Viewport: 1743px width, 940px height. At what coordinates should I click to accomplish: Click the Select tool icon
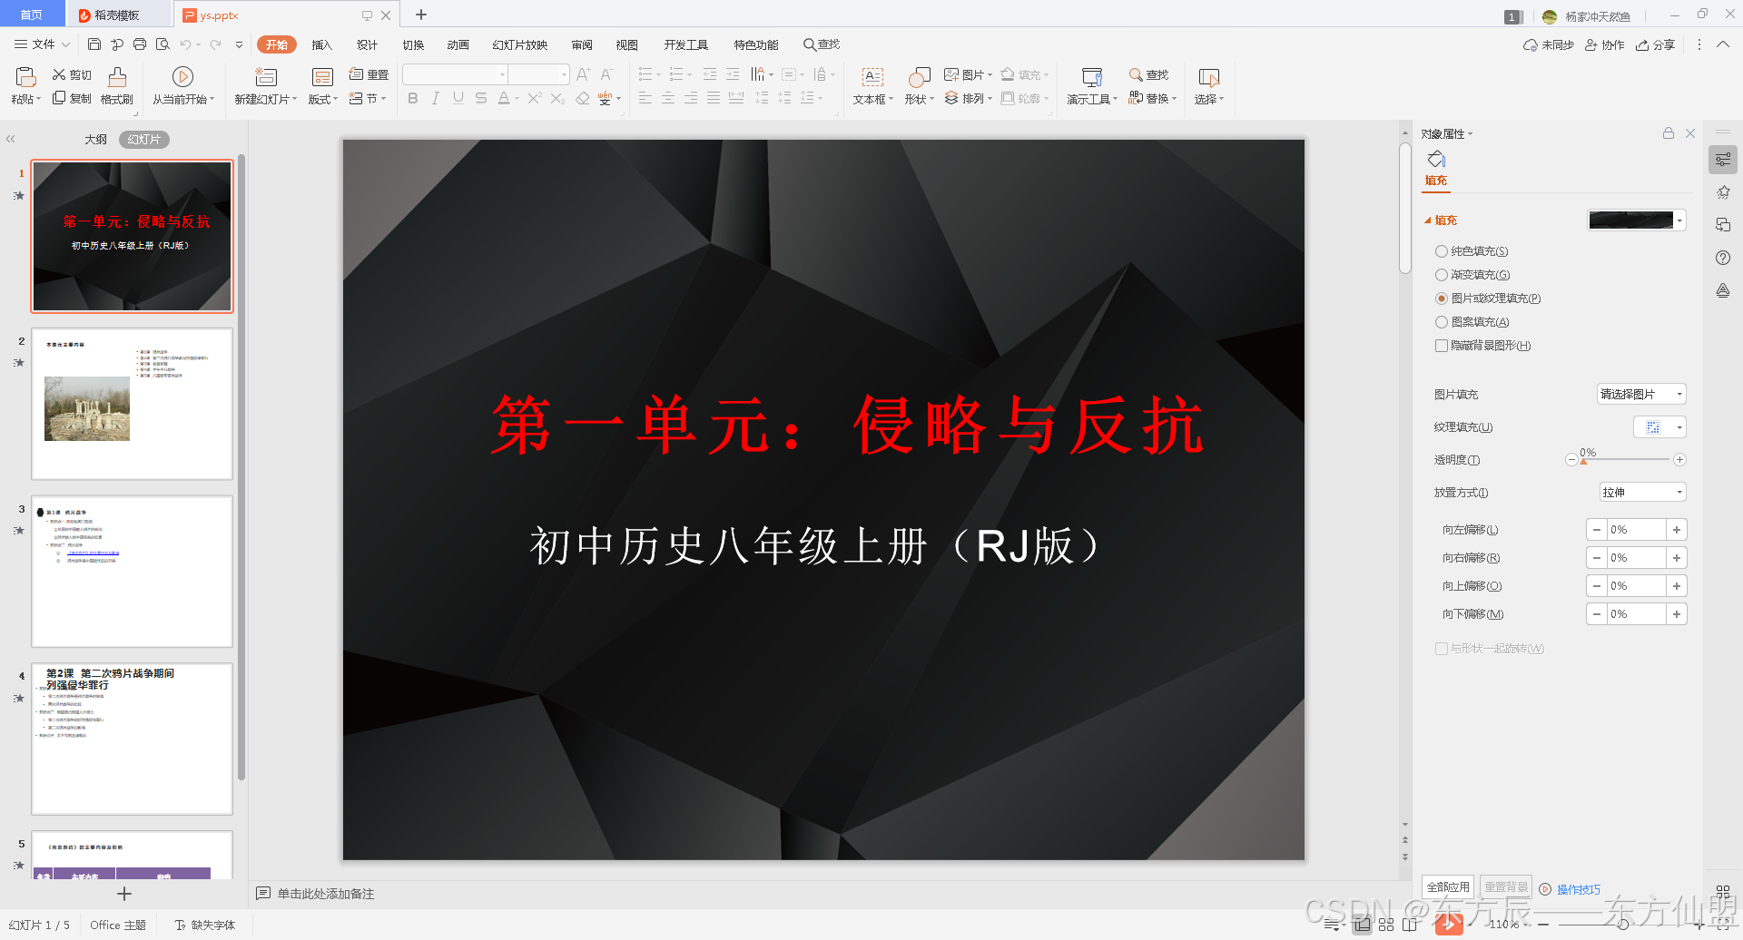1209,77
